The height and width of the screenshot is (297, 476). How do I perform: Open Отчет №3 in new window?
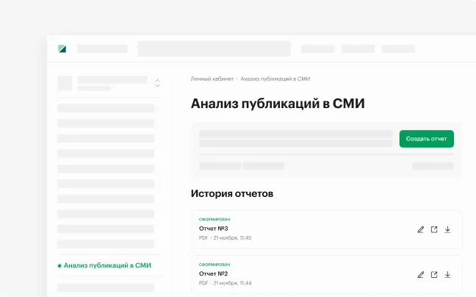[434, 229]
